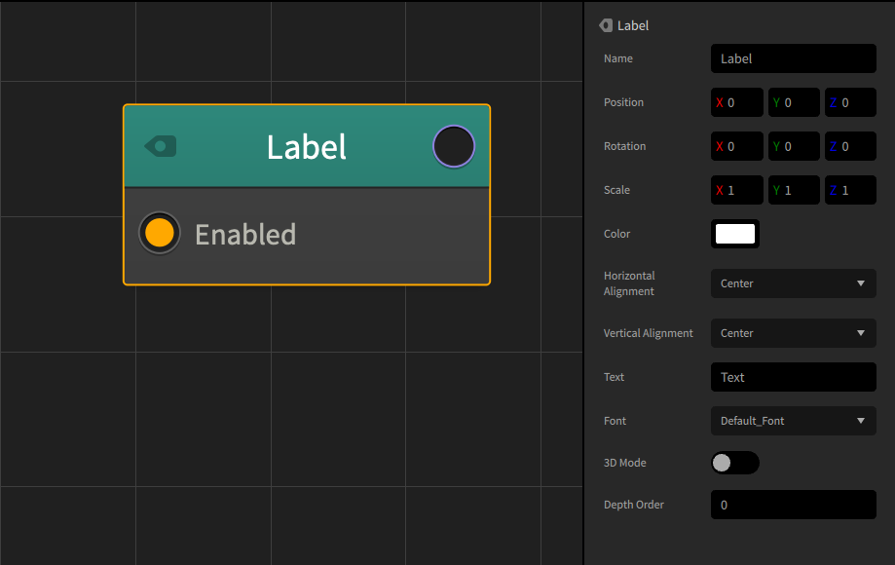
Task: Click the Depth Order value field
Action: click(793, 505)
